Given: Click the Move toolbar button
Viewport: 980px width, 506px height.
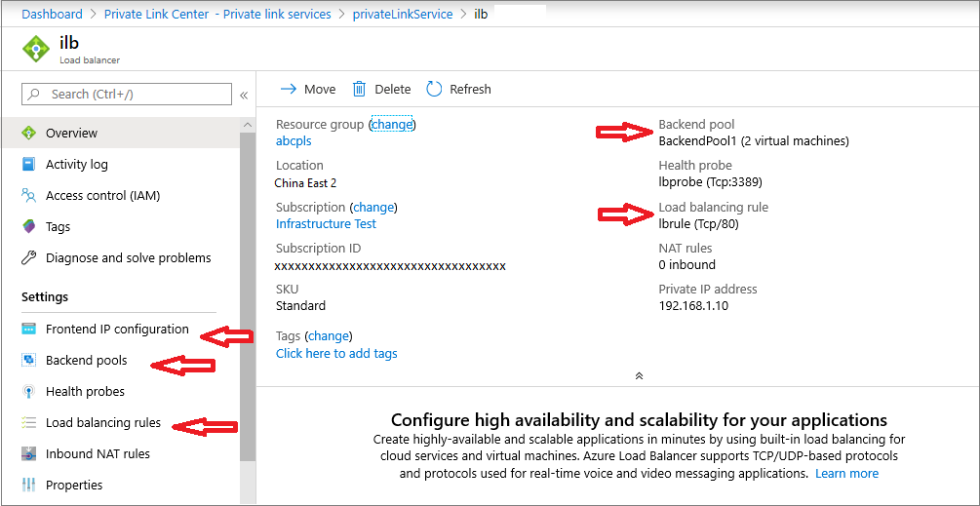Looking at the screenshot, I should [308, 89].
